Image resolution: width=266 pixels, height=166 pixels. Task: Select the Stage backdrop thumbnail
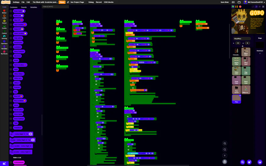click(x=260, y=45)
